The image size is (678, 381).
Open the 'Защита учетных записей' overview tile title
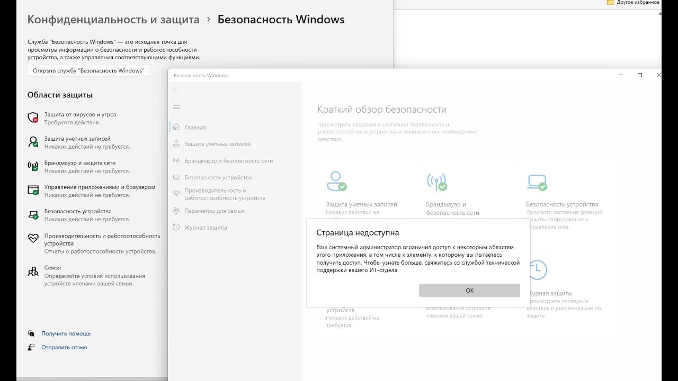(x=362, y=204)
